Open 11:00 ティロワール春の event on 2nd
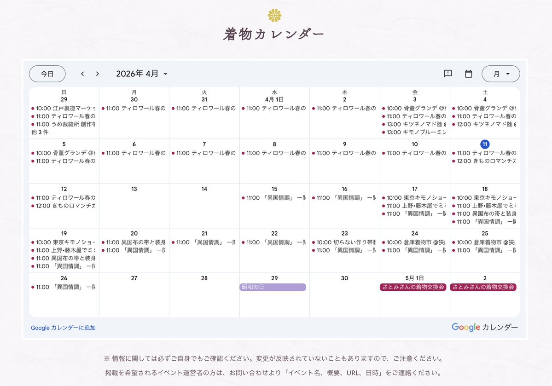Viewport: 552px width, 386px height. [344, 109]
